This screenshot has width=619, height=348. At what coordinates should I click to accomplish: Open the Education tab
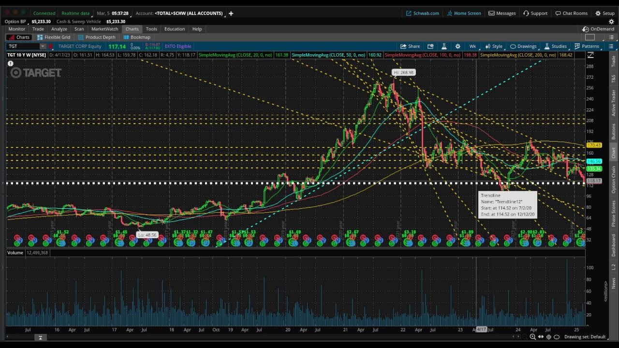click(x=175, y=29)
